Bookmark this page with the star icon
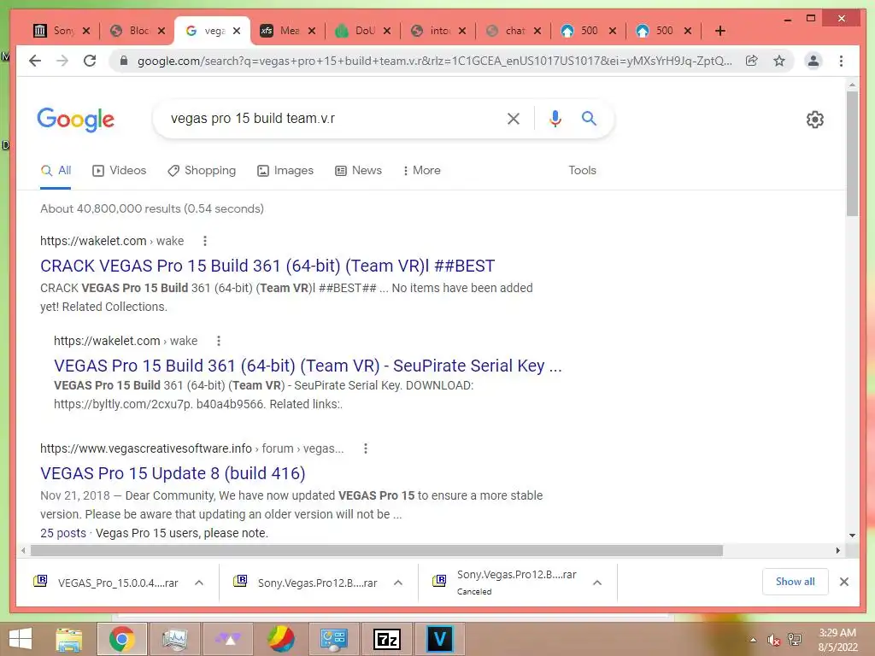The height and width of the screenshot is (656, 875). 779,61
